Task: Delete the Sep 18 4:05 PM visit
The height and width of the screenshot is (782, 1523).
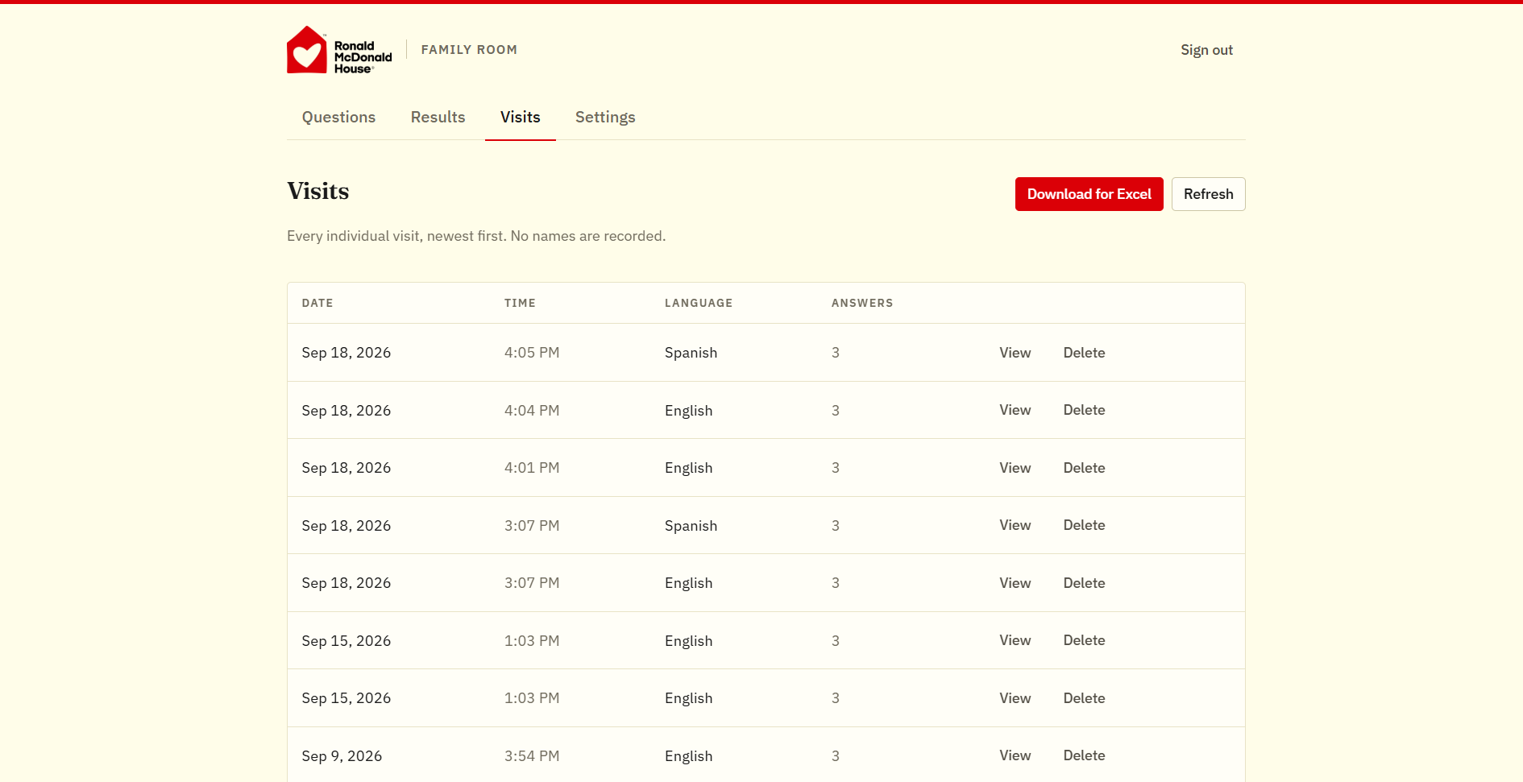Action: [x=1084, y=353]
